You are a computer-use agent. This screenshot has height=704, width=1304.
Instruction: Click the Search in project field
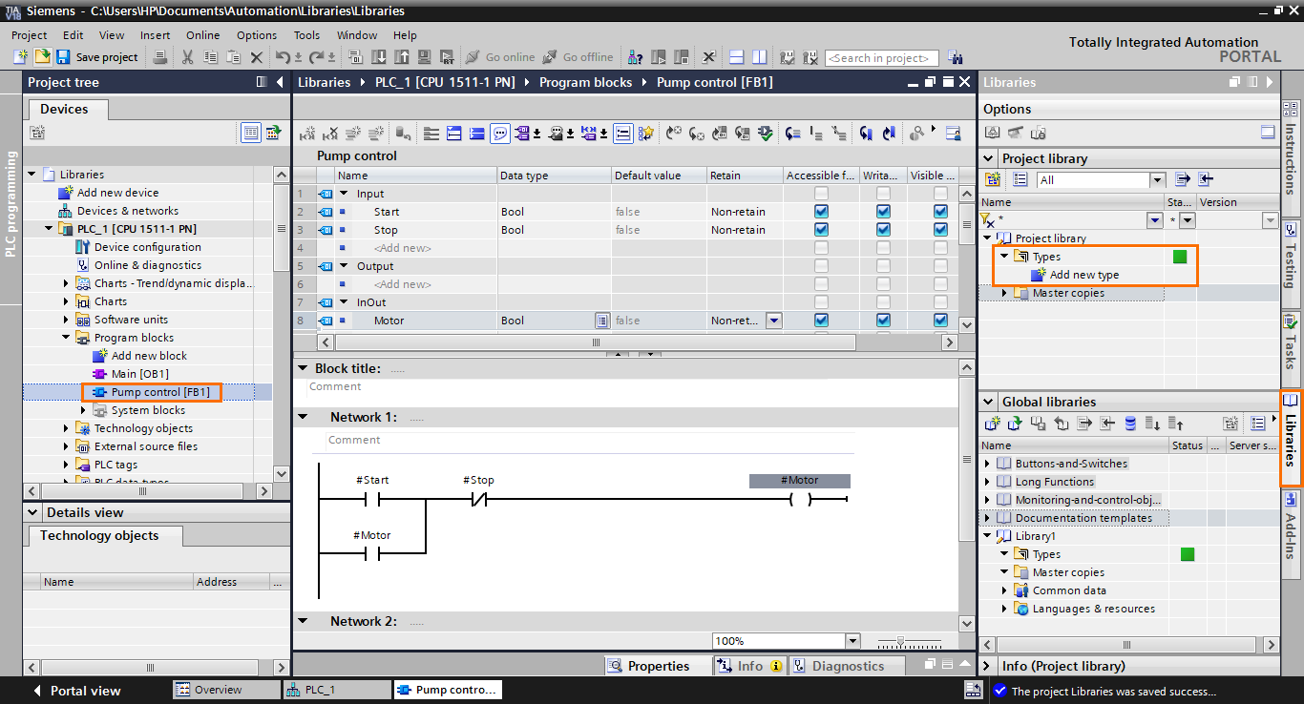[880, 57]
